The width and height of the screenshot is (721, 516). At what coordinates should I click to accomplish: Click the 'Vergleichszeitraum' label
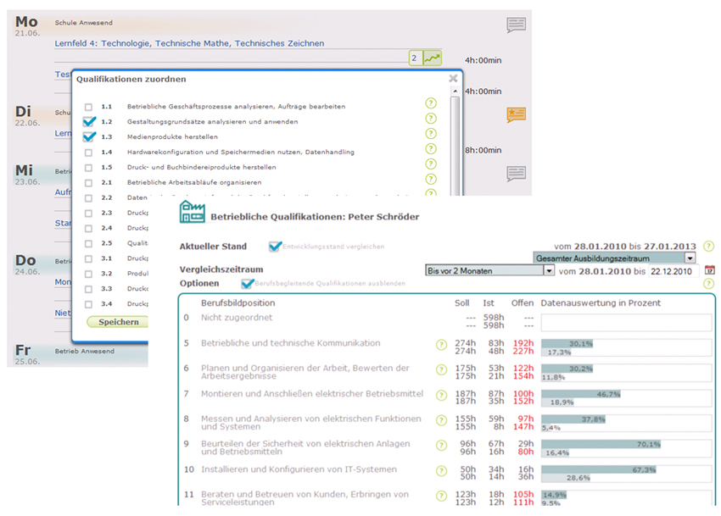tap(221, 269)
